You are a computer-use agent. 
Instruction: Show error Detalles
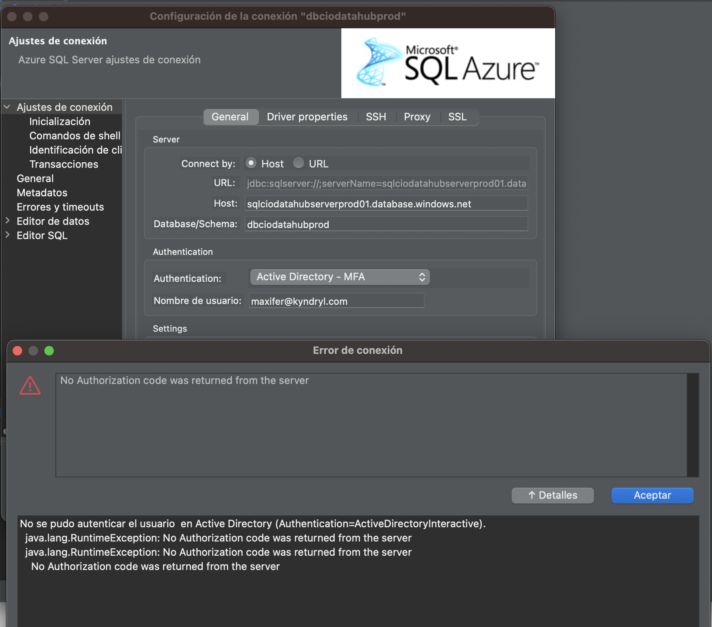[x=553, y=495]
